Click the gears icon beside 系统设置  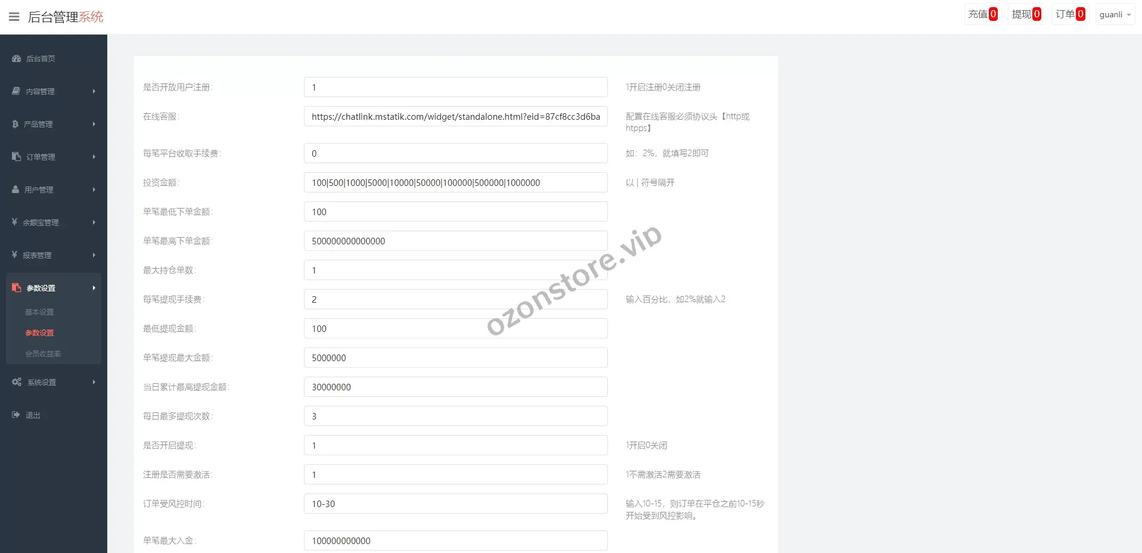[x=17, y=382]
